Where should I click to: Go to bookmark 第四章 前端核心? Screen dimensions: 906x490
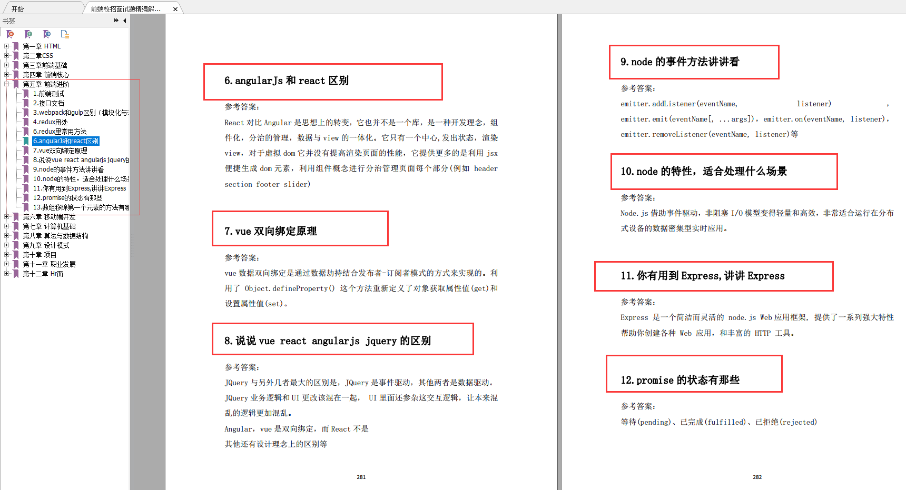(x=46, y=75)
